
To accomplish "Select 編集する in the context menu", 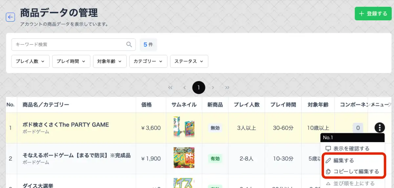I will coord(343,160).
